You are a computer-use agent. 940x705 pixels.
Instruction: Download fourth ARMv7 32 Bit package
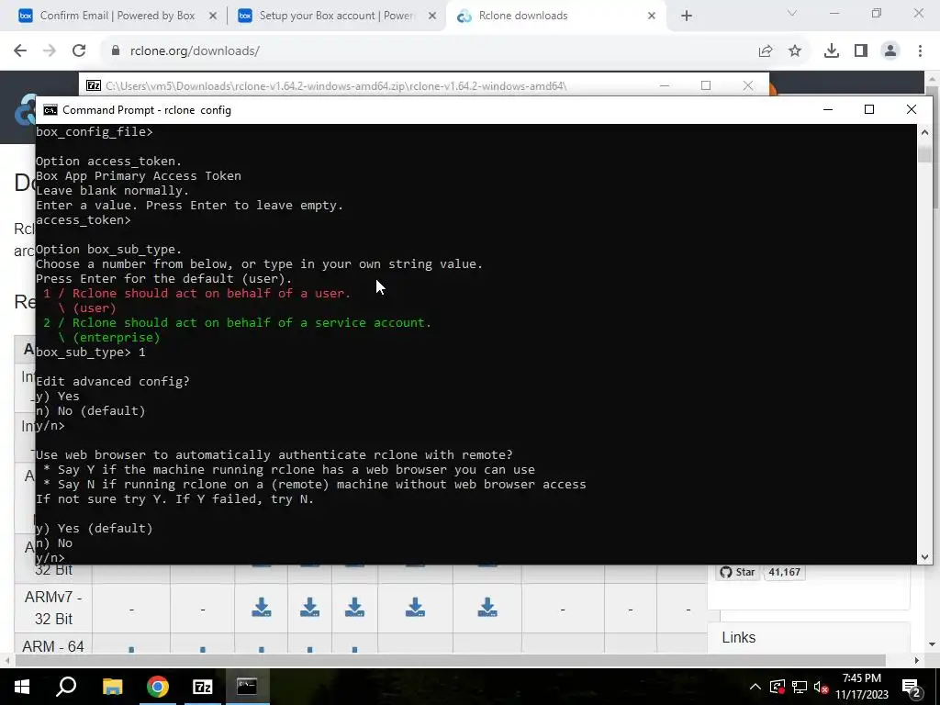[x=415, y=608]
